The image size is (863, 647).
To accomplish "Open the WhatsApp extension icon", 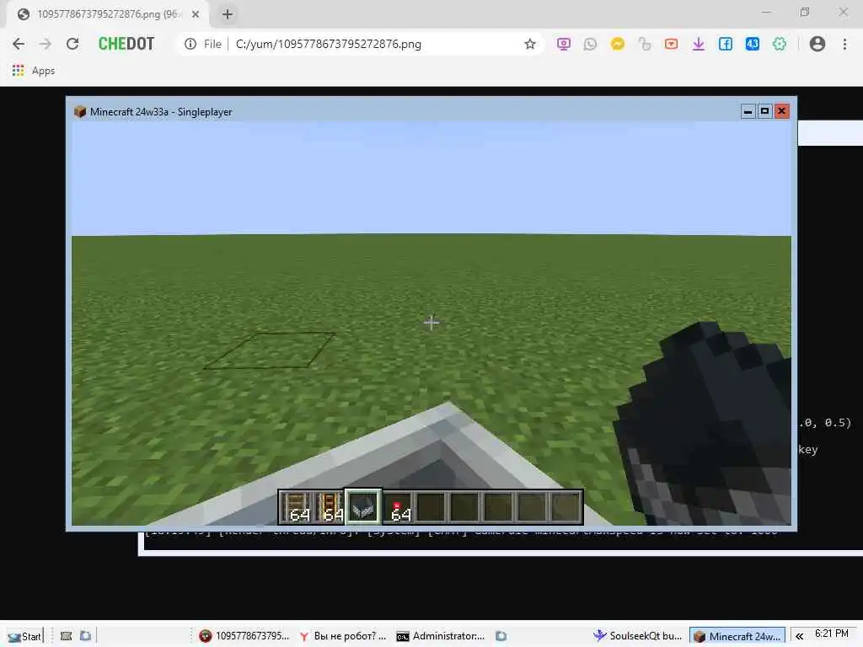I will [590, 44].
